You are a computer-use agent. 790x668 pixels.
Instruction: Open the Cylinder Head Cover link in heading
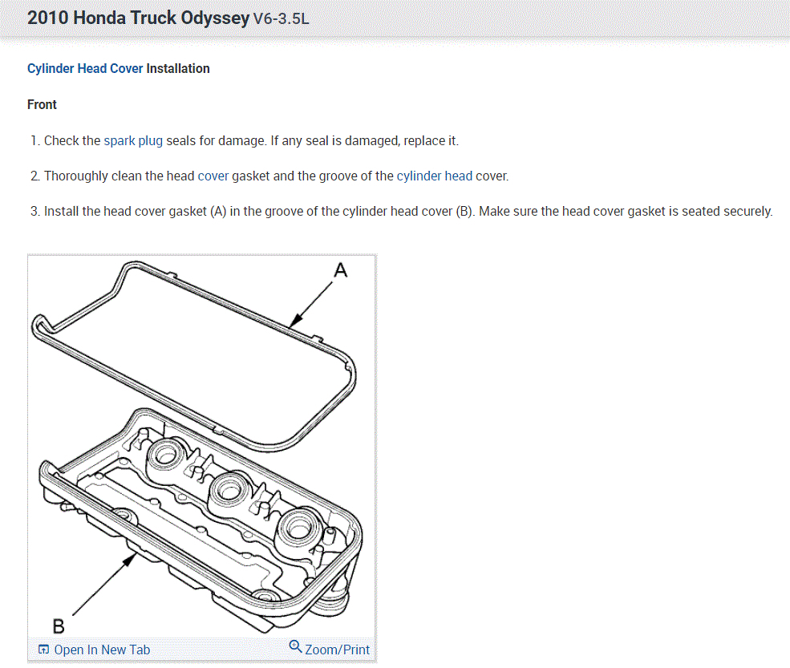point(85,68)
